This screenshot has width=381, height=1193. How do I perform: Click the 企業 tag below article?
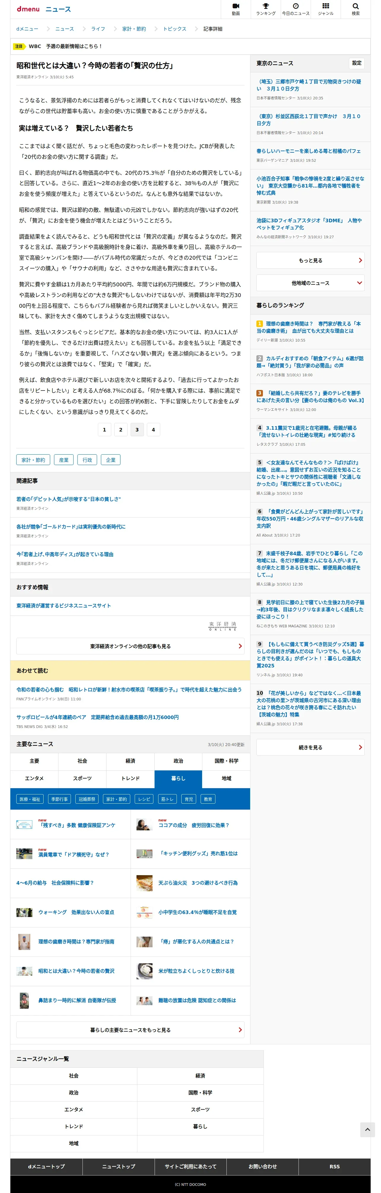tap(111, 460)
